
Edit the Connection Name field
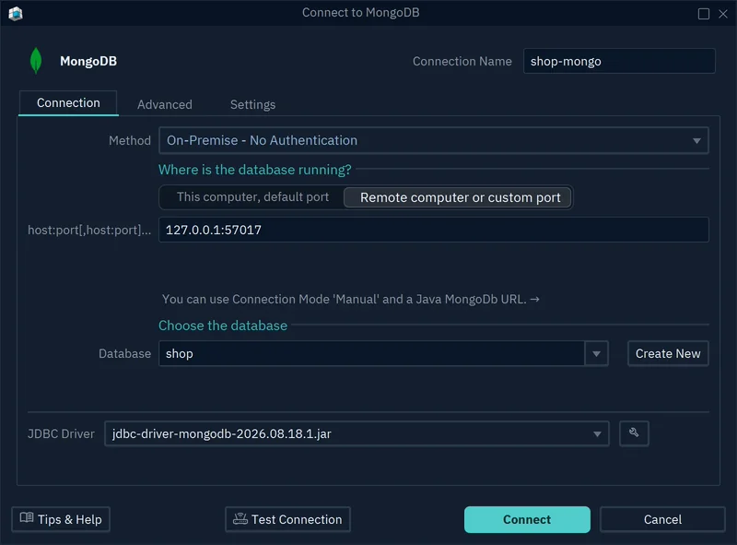point(619,61)
